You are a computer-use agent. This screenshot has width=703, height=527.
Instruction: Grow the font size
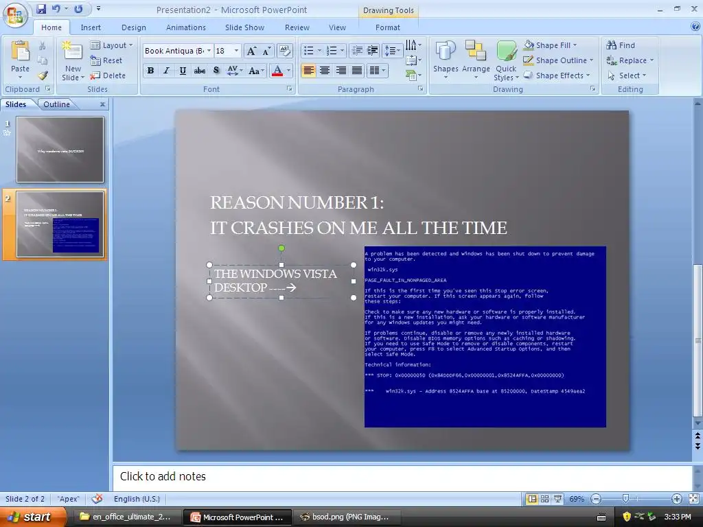click(x=251, y=51)
